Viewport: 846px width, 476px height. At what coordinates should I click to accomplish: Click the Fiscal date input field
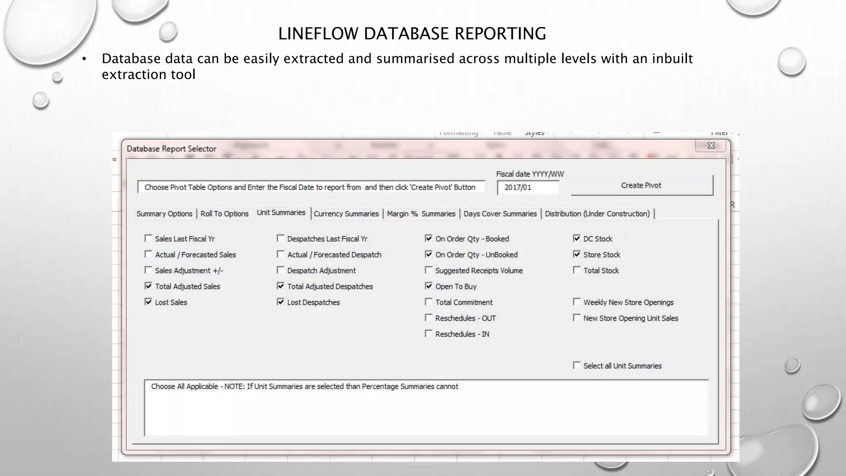tap(528, 188)
